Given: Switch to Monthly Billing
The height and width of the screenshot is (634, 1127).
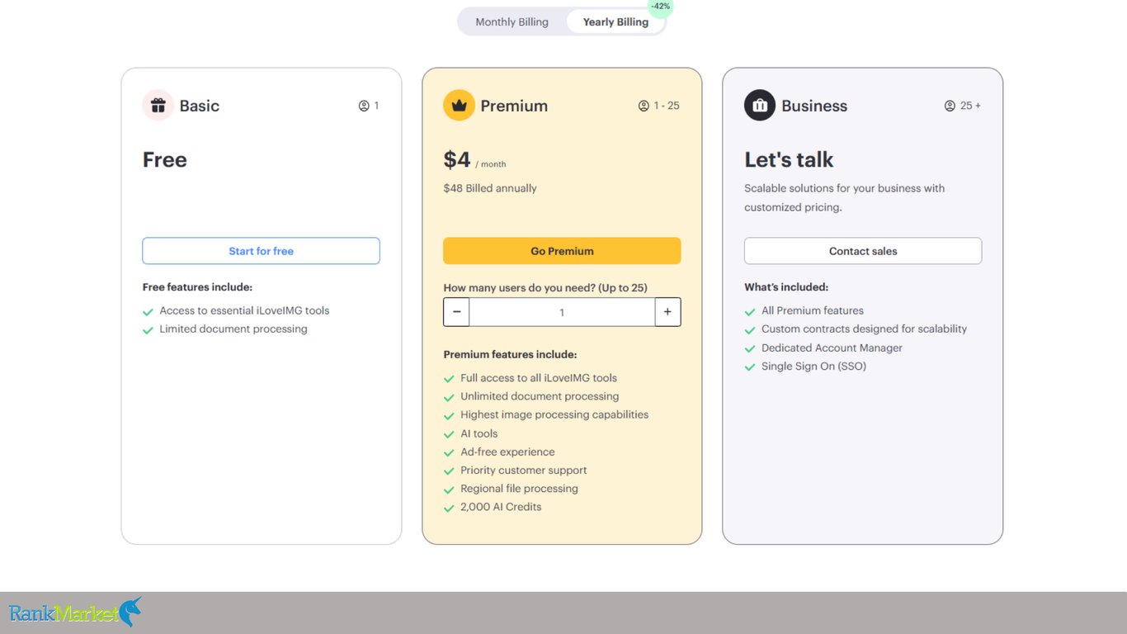Looking at the screenshot, I should point(512,22).
